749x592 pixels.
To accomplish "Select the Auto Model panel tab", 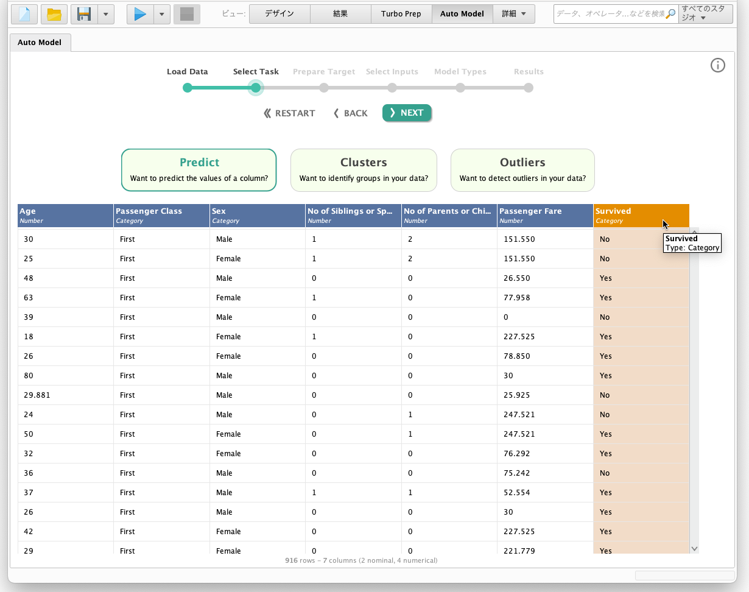I will [40, 43].
